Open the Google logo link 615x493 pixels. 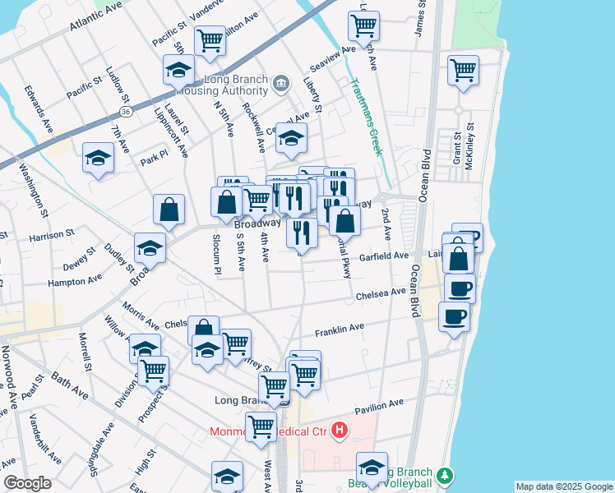[27, 483]
